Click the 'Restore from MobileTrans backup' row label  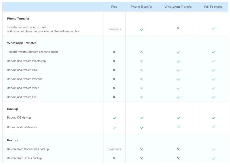28,149
